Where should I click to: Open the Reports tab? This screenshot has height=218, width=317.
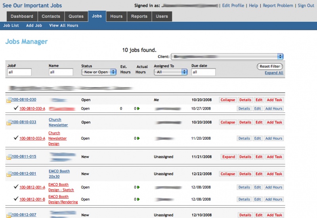pyautogui.click(x=139, y=16)
